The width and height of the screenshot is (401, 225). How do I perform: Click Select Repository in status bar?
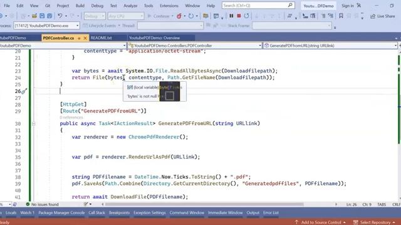pyautogui.click(x=375, y=222)
